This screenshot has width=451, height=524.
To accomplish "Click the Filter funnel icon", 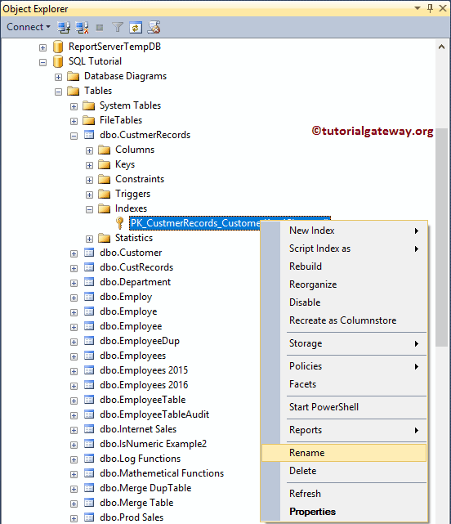I will pyautogui.click(x=118, y=28).
